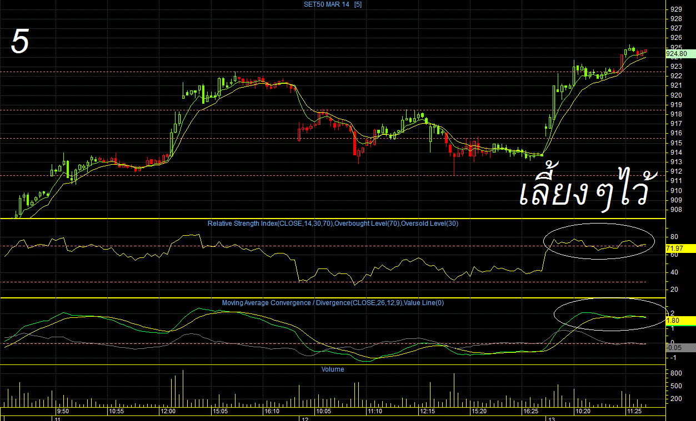Select the 40 level on RSI scale
The height and width of the screenshot is (421, 696).
pyautogui.click(x=674, y=272)
